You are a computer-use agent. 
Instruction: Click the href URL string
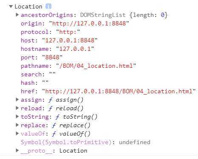pyautogui.click(x=119, y=91)
